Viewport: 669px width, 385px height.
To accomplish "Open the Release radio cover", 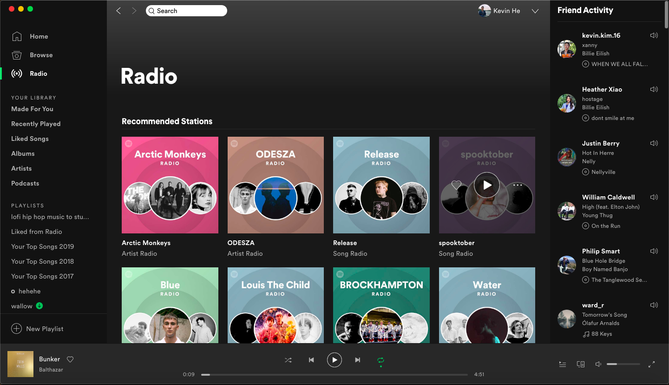I will click(x=381, y=185).
